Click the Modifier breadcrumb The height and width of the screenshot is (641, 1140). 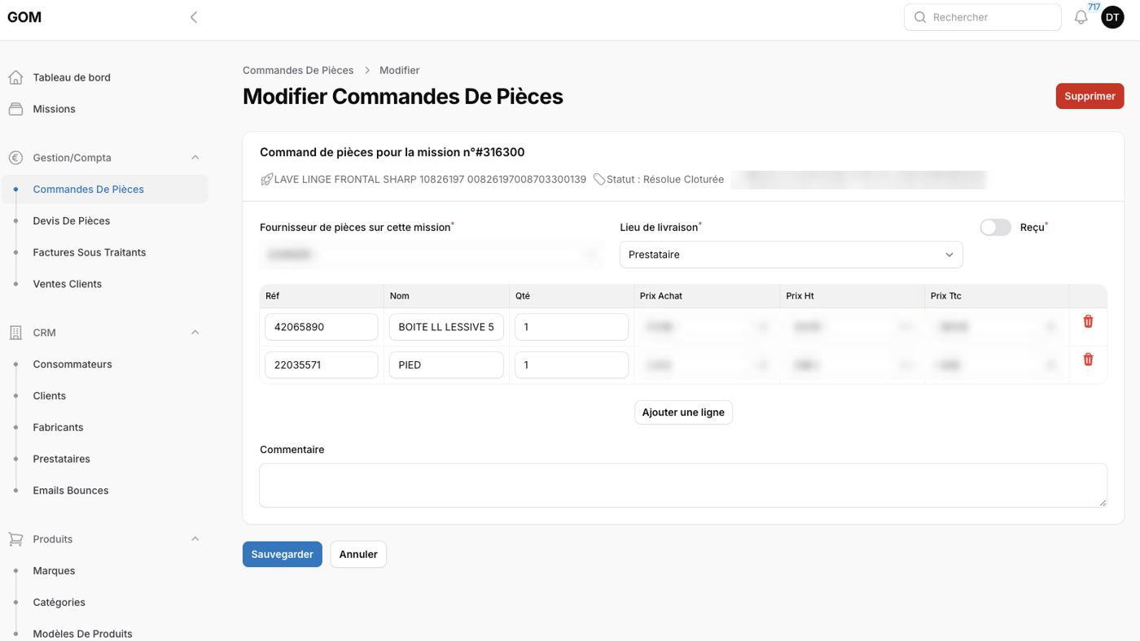pos(400,70)
